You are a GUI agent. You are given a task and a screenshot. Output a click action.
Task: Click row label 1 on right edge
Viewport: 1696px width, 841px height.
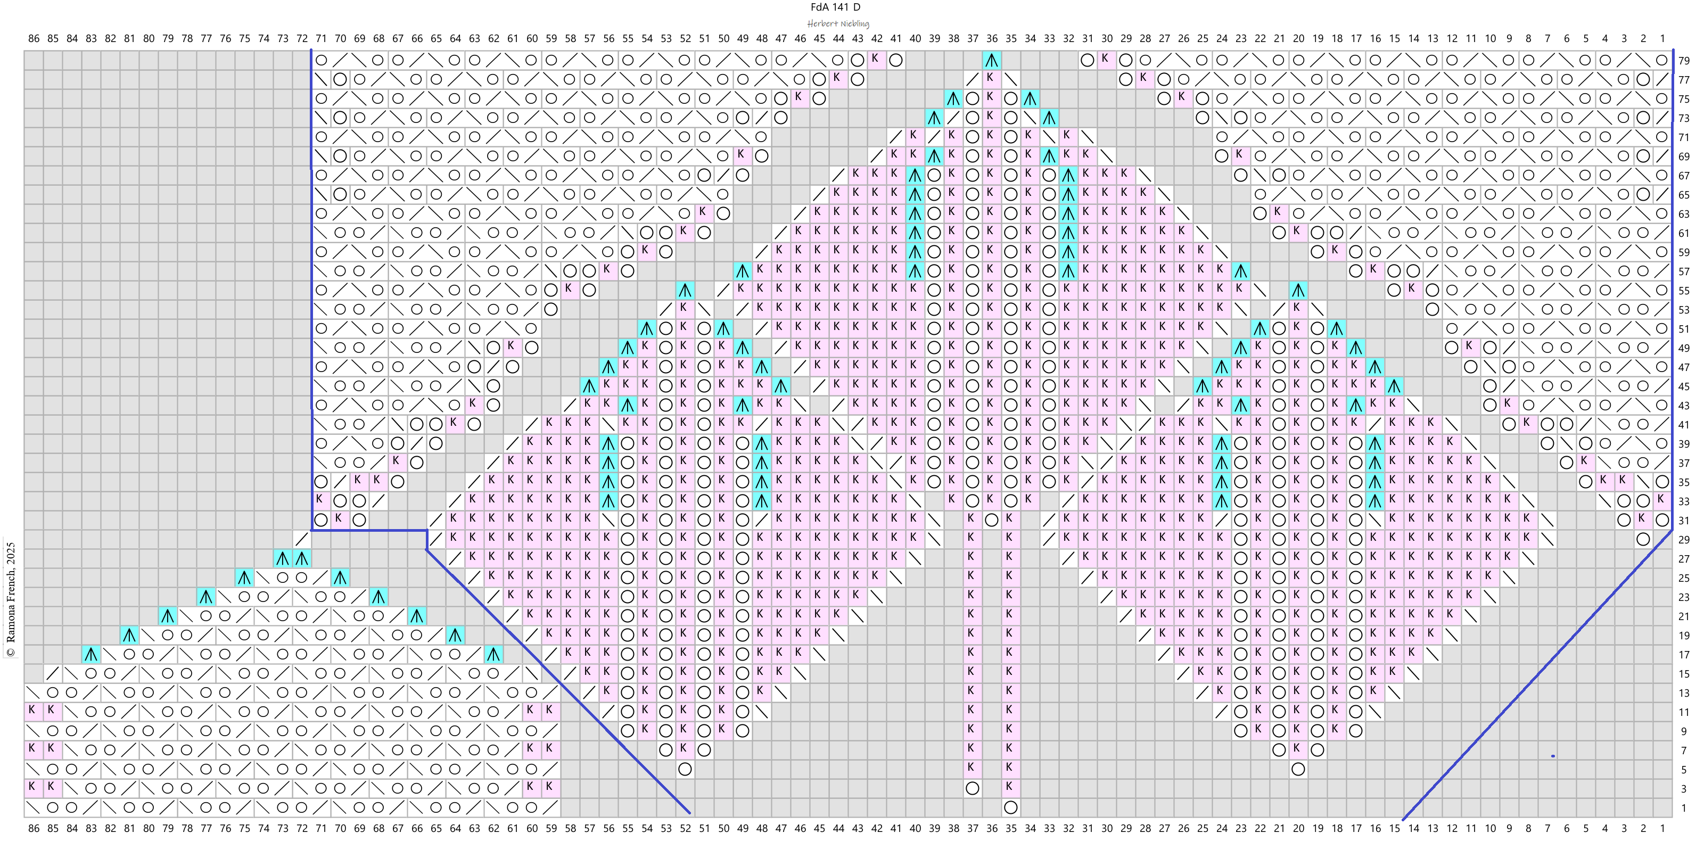(x=1684, y=807)
